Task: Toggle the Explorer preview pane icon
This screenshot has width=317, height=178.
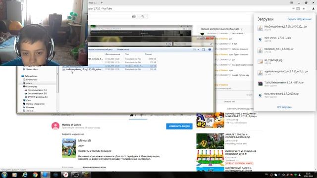Action: (204, 49)
